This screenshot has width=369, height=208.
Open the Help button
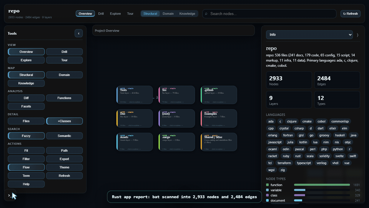coord(26,184)
